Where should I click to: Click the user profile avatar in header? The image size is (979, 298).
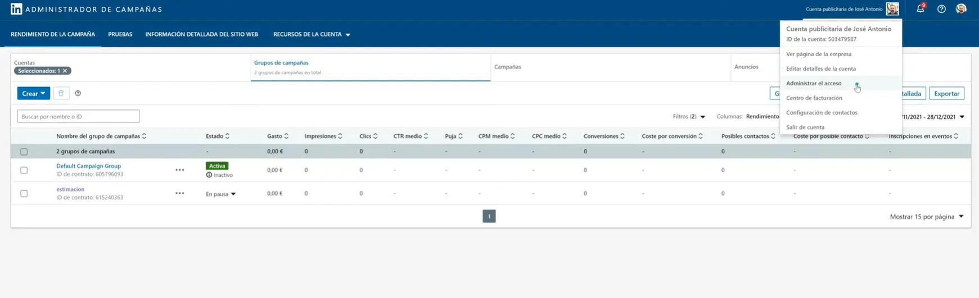(x=961, y=9)
